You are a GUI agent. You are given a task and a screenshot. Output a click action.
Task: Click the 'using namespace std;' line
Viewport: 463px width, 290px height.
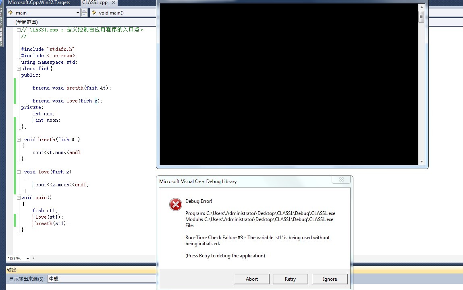49,62
